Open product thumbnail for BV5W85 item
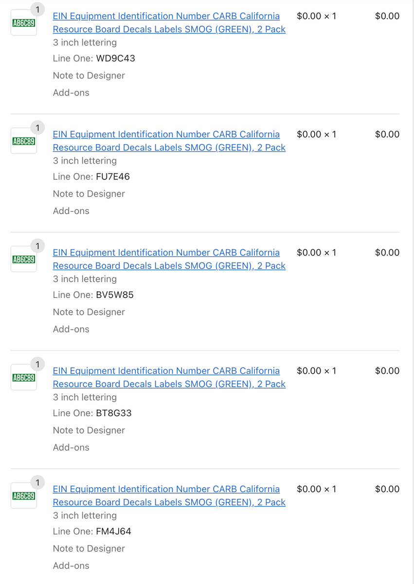The height and width of the screenshot is (584, 414). point(24,259)
